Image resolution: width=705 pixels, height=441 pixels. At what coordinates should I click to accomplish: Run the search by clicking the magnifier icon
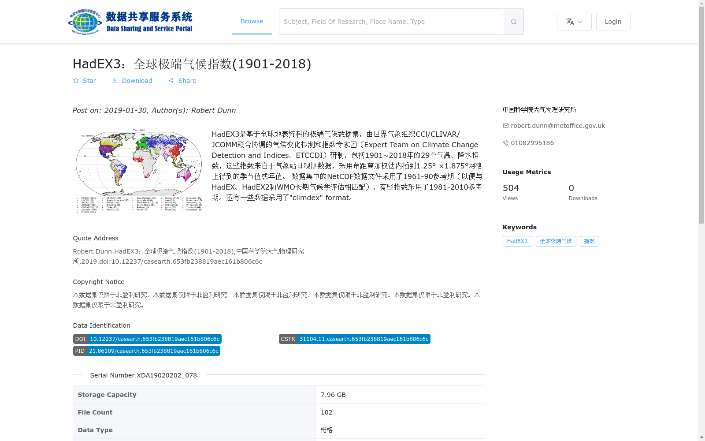point(513,21)
